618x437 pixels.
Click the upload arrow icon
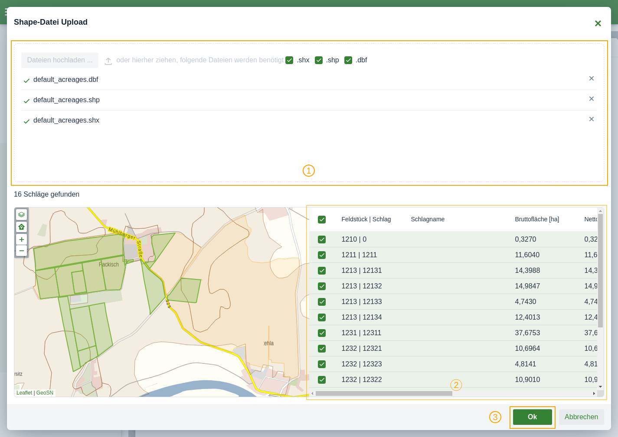click(x=108, y=61)
